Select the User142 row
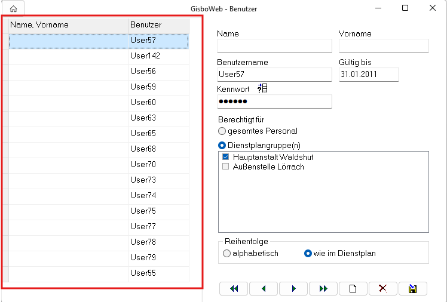This screenshot has height=302, width=447. [x=99, y=57]
